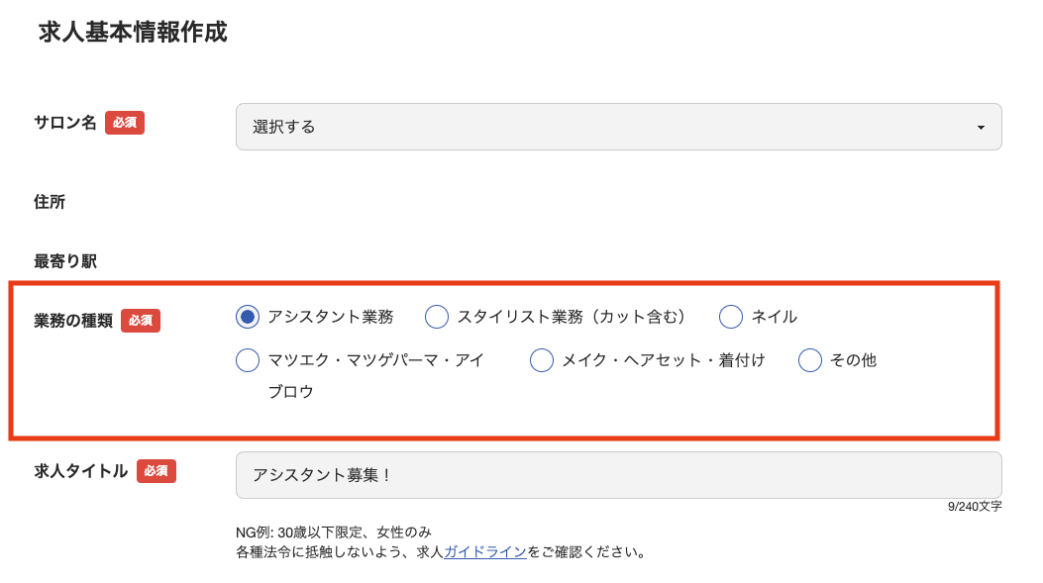
Task: Click the 必須 badge beside サロン名
Action: click(x=124, y=123)
